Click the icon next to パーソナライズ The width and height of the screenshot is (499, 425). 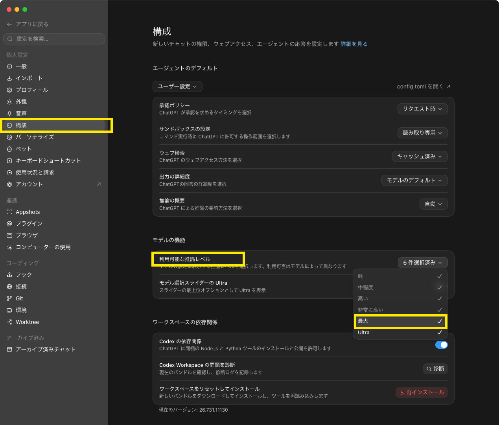pos(9,137)
